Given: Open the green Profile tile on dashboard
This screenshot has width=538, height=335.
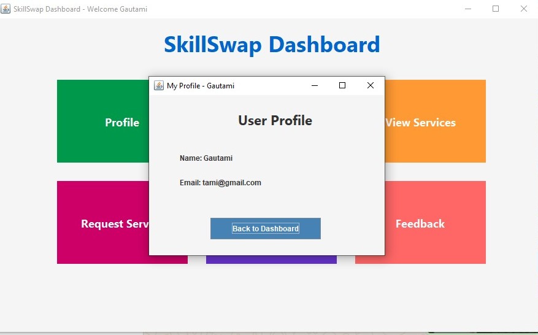Looking at the screenshot, I should (103, 121).
